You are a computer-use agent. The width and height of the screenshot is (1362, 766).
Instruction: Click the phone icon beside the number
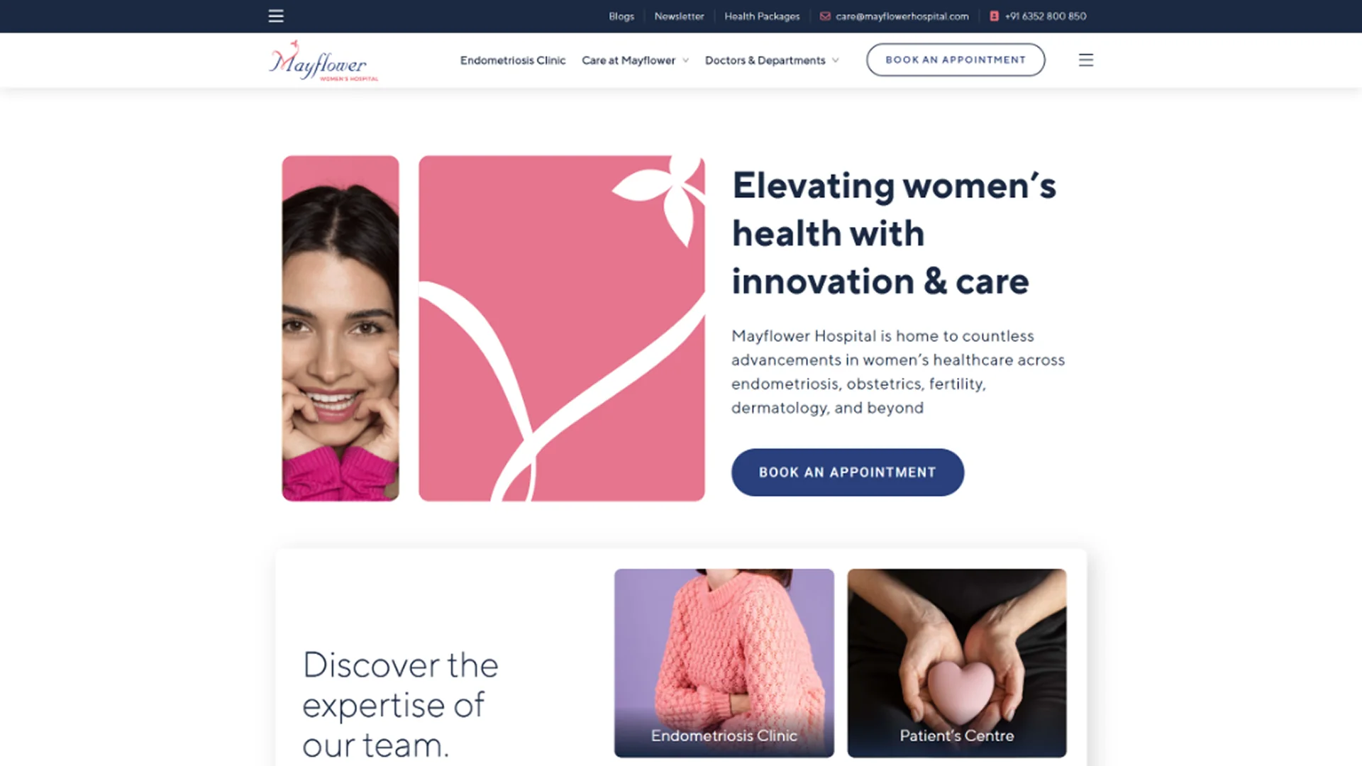point(994,16)
